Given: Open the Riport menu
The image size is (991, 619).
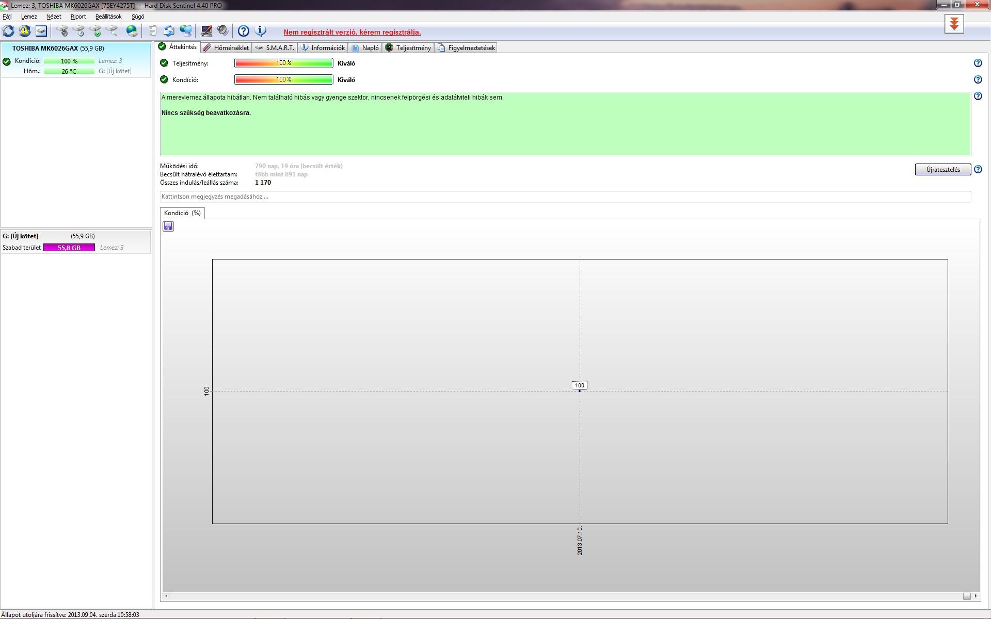Looking at the screenshot, I should click(x=78, y=17).
